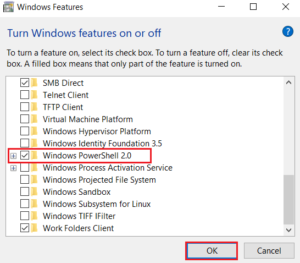The height and width of the screenshot is (263, 300).
Task: Click the Windows Projected File System folder icon
Action: [x=34, y=180]
